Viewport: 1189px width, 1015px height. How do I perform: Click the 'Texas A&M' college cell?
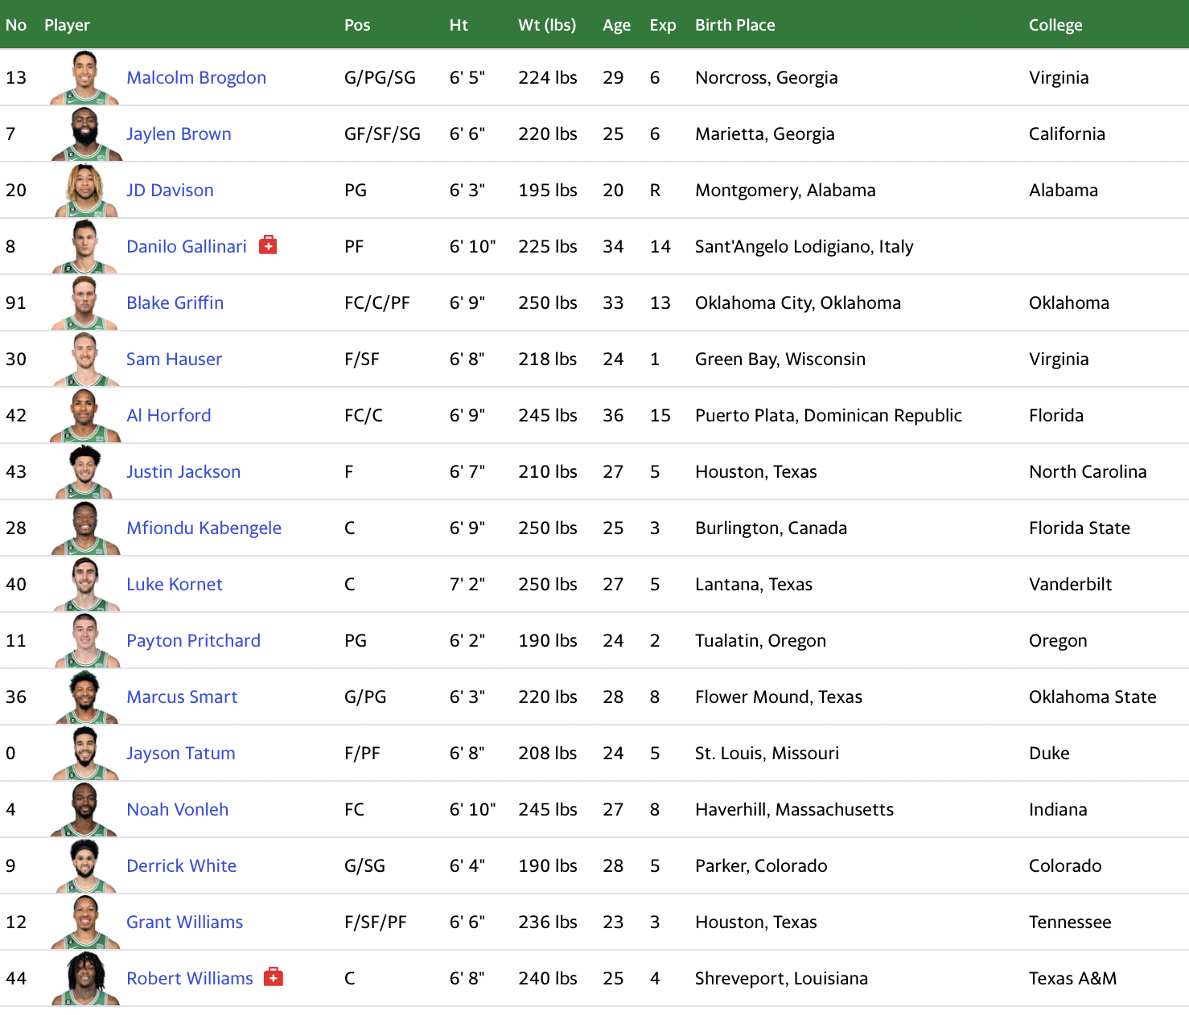pyautogui.click(x=1072, y=979)
